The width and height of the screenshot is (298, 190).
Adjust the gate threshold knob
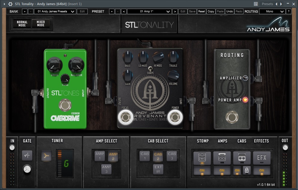(27, 169)
